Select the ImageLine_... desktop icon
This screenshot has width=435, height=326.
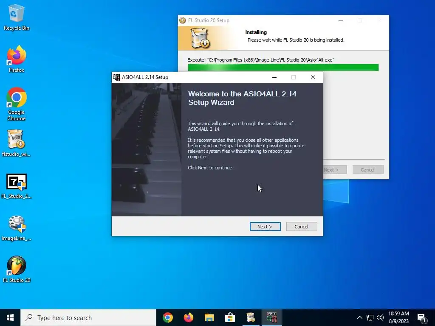(x=17, y=228)
